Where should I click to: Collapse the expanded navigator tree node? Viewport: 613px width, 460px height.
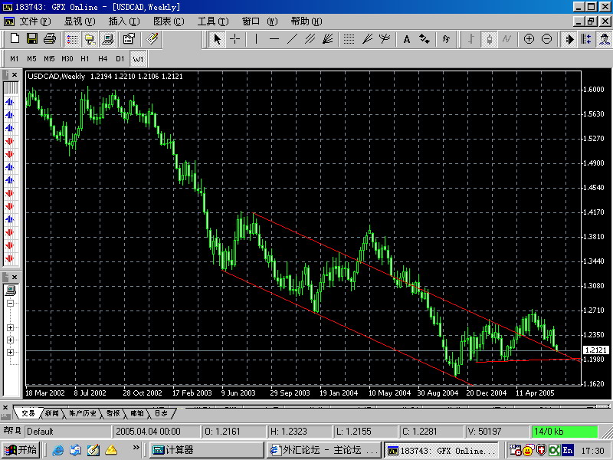click(x=11, y=304)
